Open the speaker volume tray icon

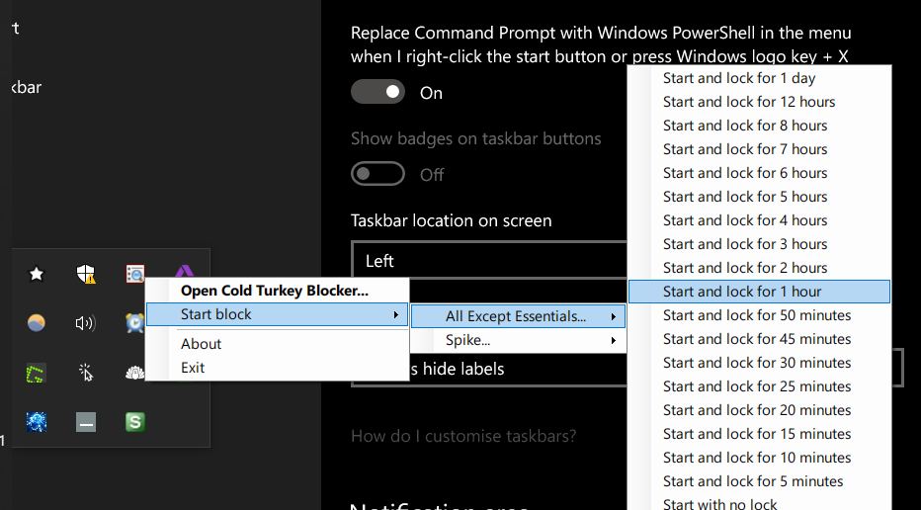(86, 322)
